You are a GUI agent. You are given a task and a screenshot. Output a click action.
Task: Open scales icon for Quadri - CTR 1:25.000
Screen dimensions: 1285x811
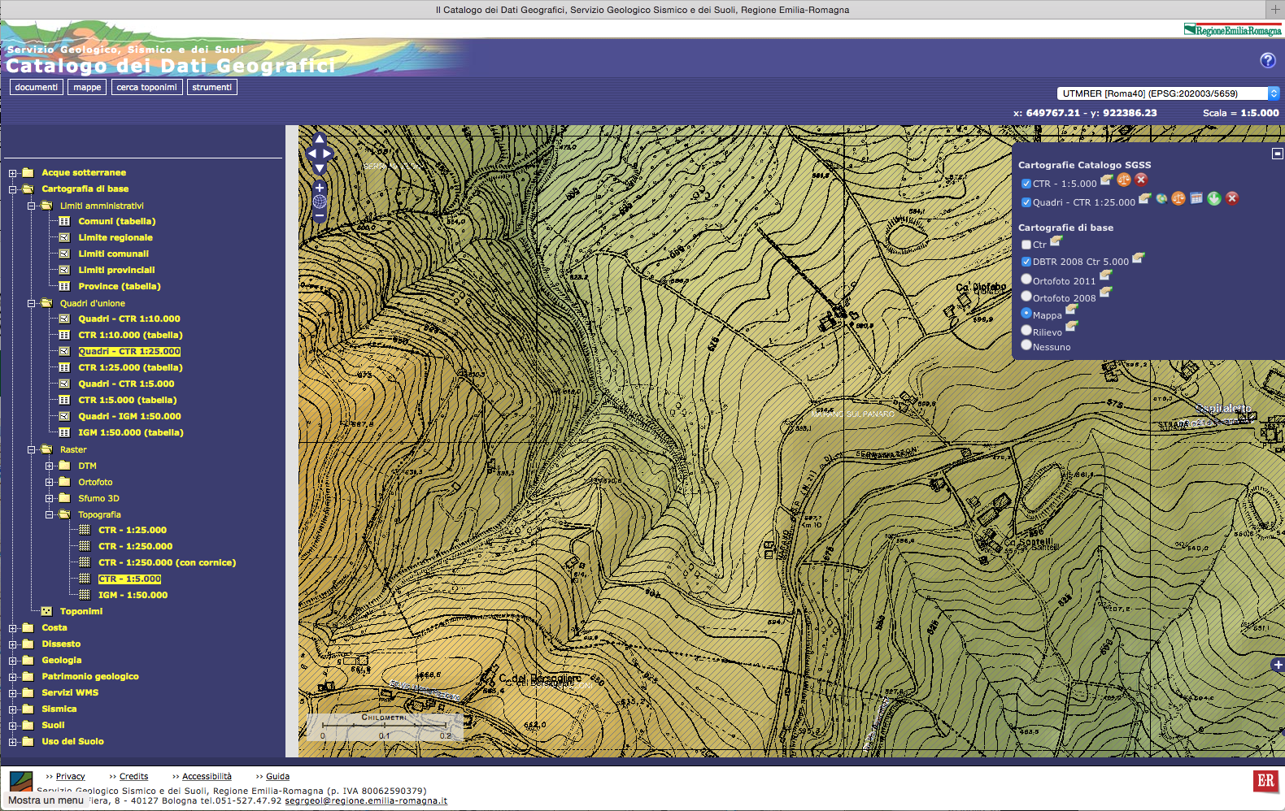(1178, 198)
